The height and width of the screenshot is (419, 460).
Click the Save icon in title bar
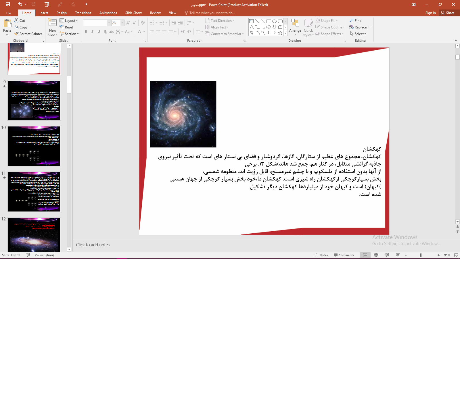click(8, 4)
